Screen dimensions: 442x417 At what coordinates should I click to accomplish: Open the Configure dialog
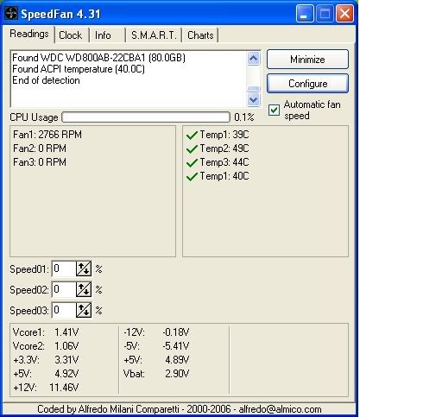click(307, 84)
